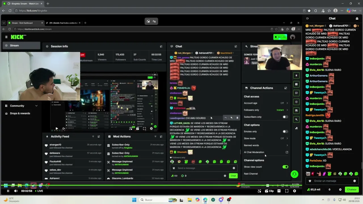
Task: Open chat settings gear beside Chatear
Action: [340, 190]
